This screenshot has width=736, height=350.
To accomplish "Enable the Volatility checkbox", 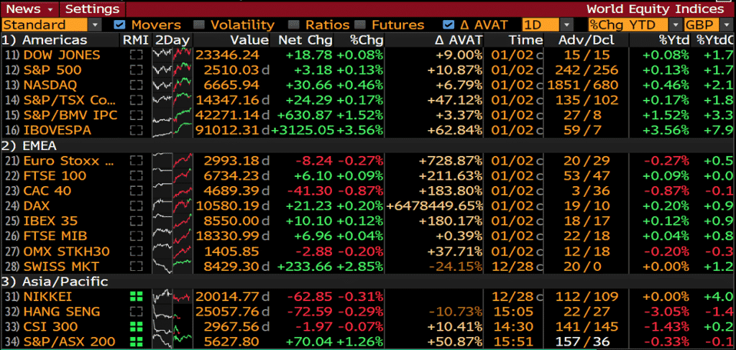I will click(x=199, y=24).
